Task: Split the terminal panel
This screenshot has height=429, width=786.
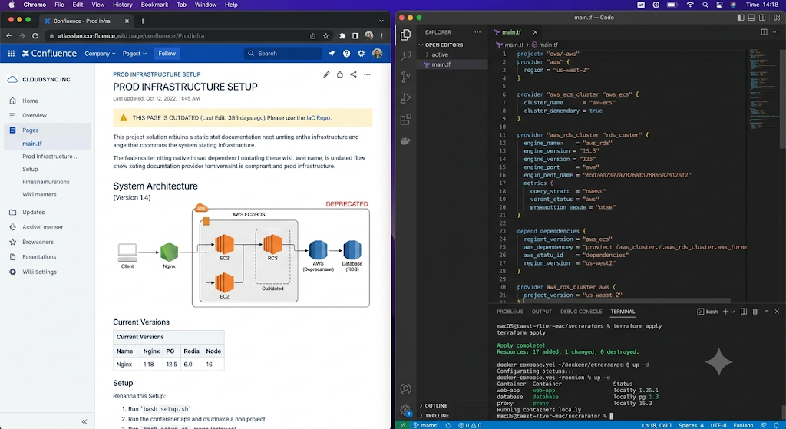Action: pyautogui.click(x=744, y=312)
